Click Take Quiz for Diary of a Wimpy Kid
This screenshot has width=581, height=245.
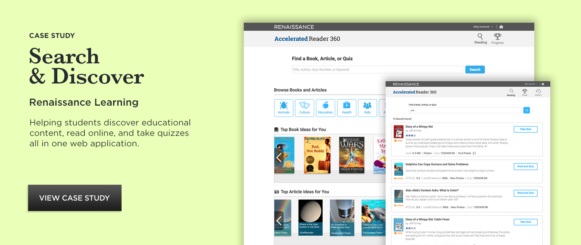coord(526,129)
